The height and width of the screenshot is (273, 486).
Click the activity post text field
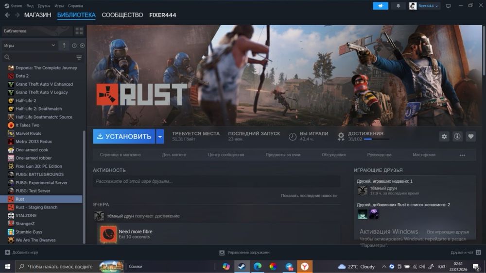tap(216, 181)
